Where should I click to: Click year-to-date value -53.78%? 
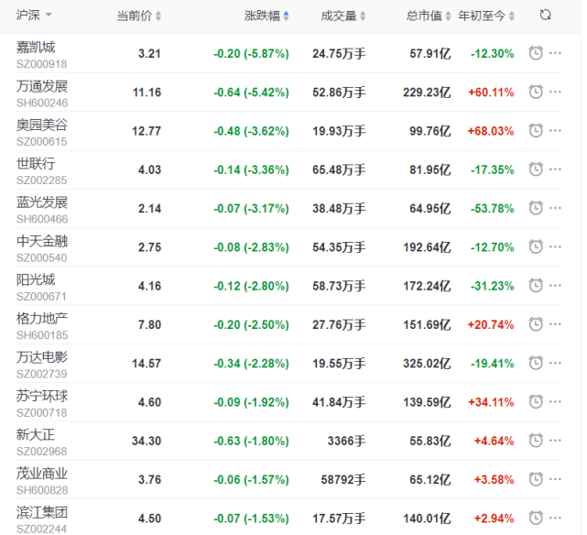pyautogui.click(x=493, y=208)
